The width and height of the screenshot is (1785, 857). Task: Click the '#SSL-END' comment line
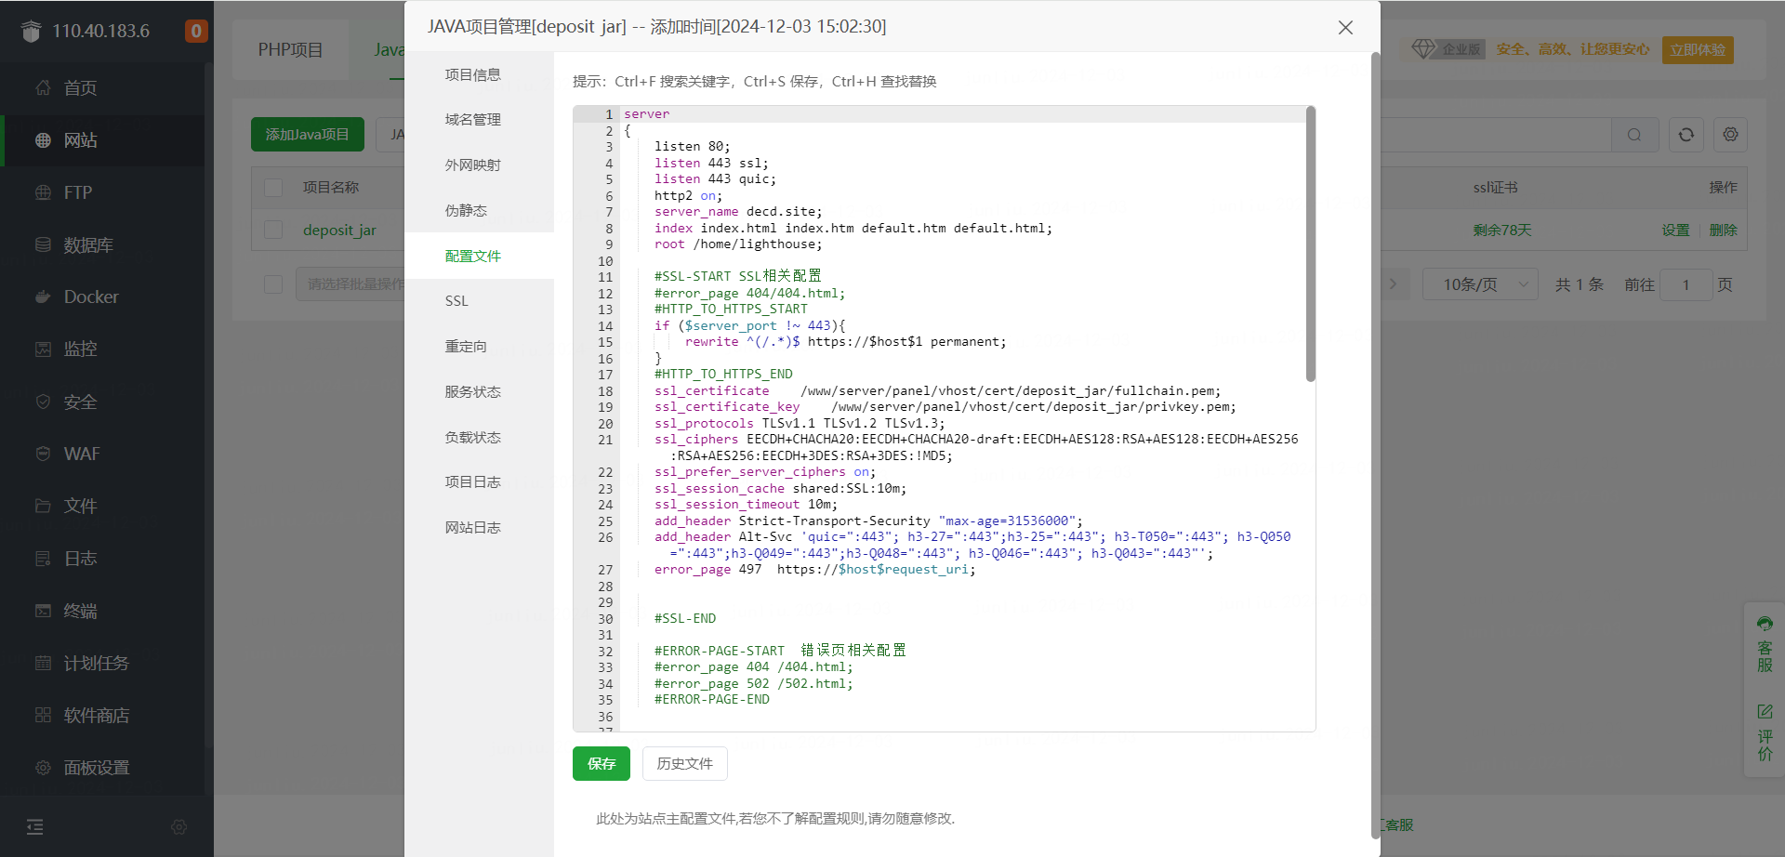click(x=685, y=619)
